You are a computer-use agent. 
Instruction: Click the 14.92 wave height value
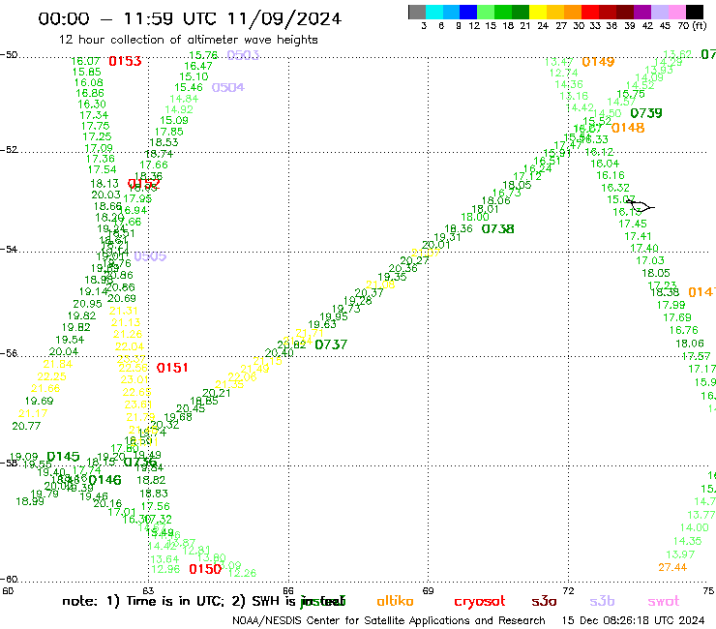point(179,109)
